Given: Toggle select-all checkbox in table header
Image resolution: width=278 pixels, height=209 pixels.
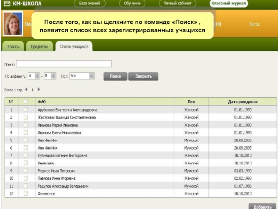Looking at the screenshot, I should click(x=25, y=102).
